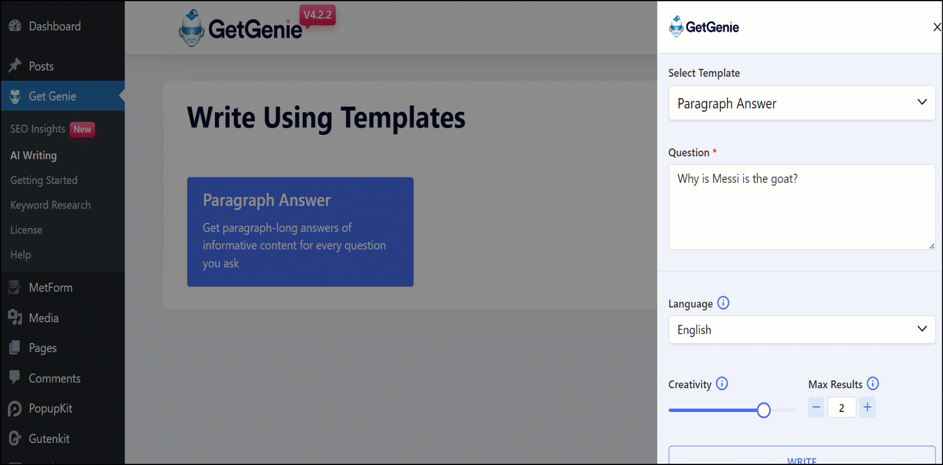Screen dimensions: 943x465
Task: Go to Keyword Research menu item
Action: point(50,205)
